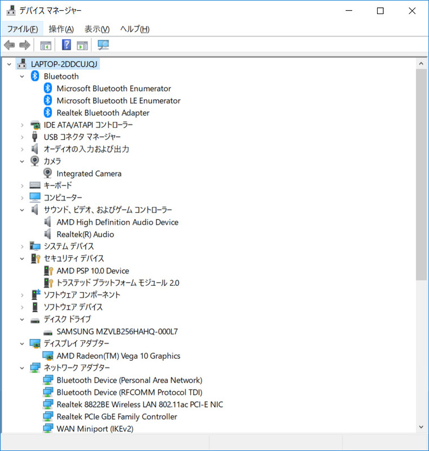The width and height of the screenshot is (429, 451).
Task: Collapse the ネットワーク アダプター category
Action: click(x=22, y=368)
